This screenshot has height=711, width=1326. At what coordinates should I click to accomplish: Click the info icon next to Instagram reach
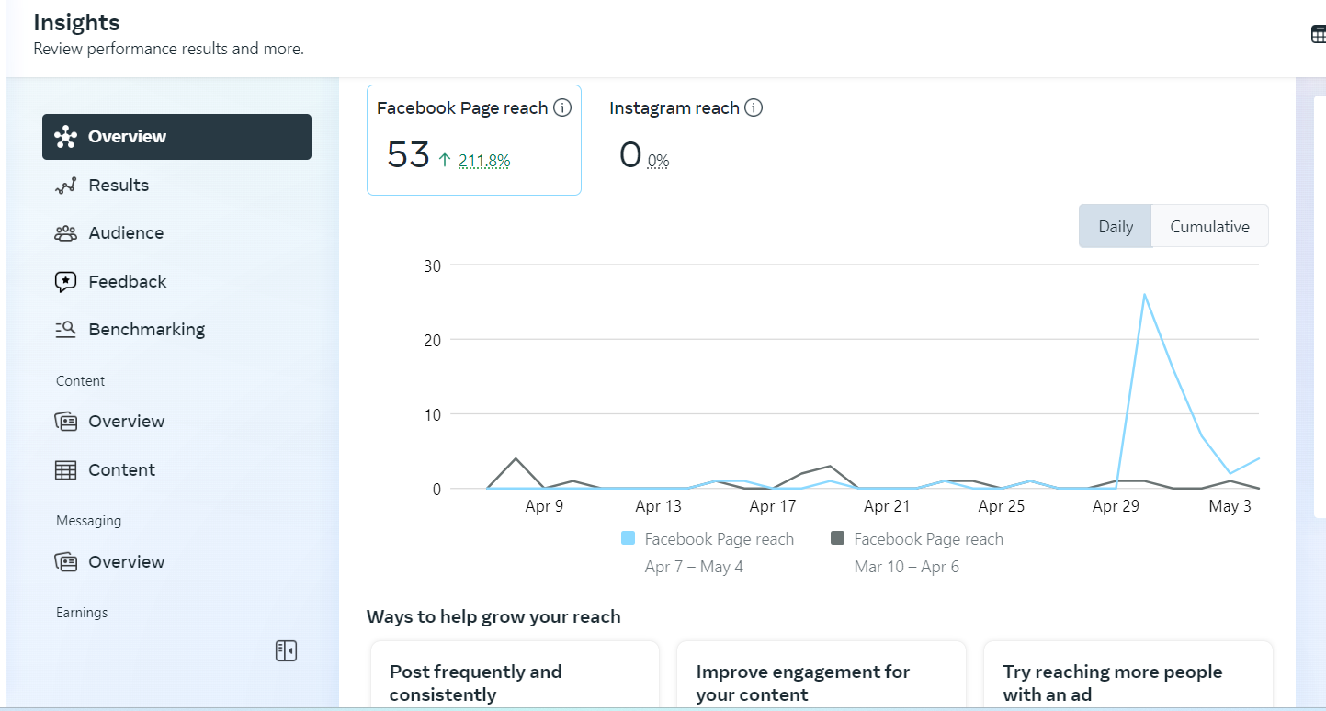(x=754, y=108)
